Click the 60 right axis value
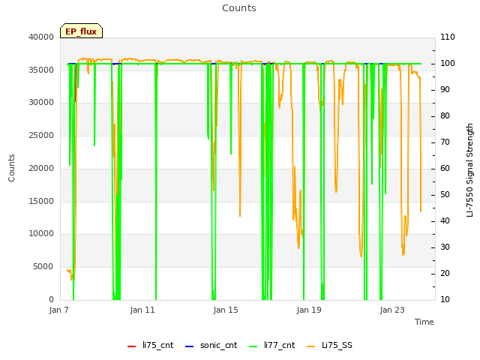 pyautogui.click(x=445, y=168)
